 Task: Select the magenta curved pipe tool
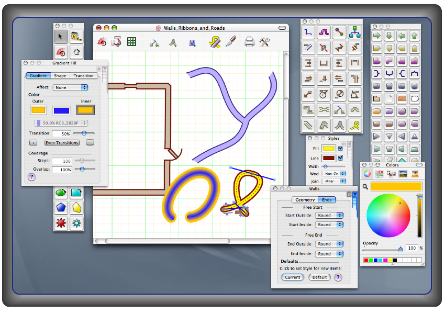click(324, 32)
